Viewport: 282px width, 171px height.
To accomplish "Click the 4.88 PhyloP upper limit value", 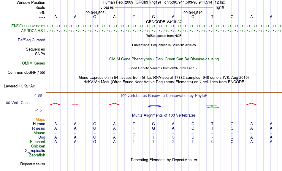I will click(x=38, y=95).
